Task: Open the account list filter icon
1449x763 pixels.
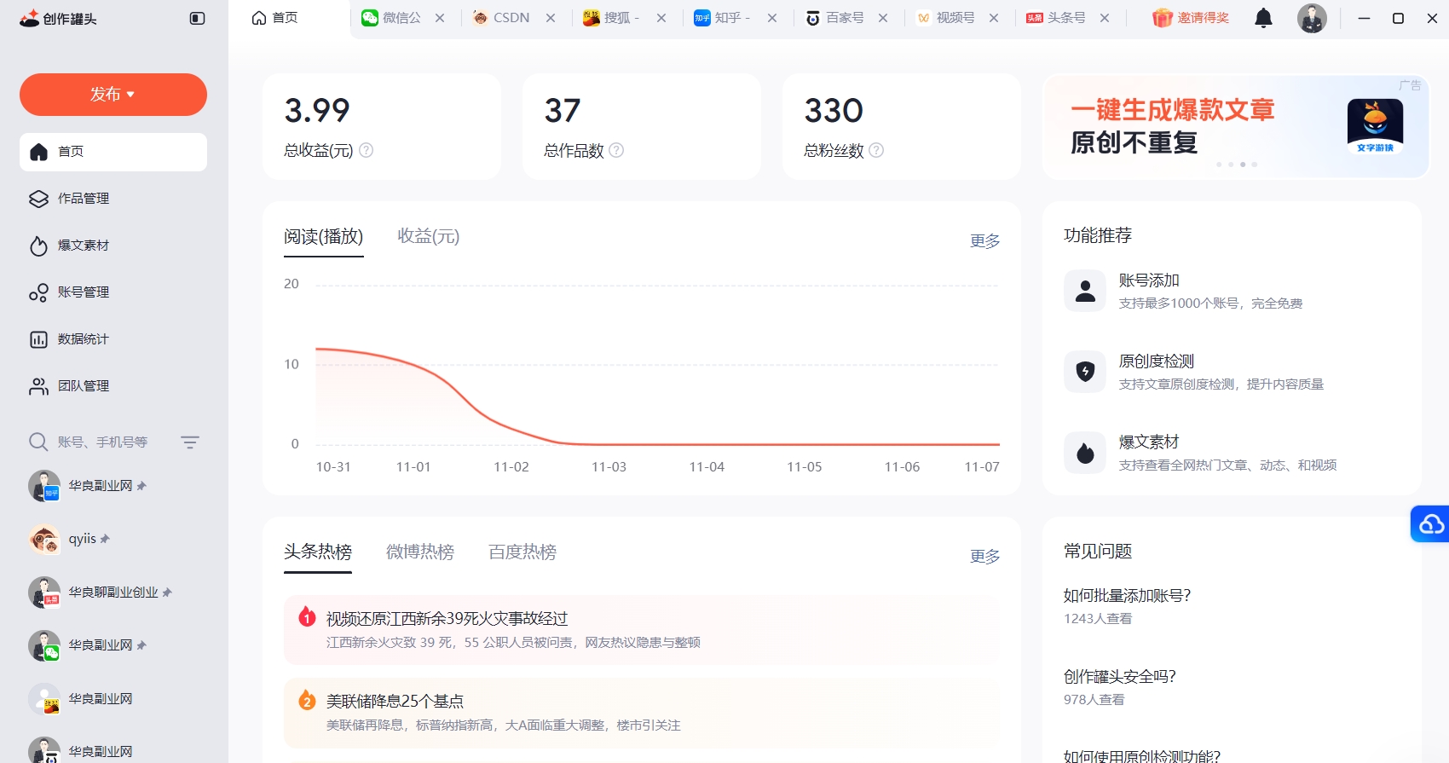Action: coord(190,442)
